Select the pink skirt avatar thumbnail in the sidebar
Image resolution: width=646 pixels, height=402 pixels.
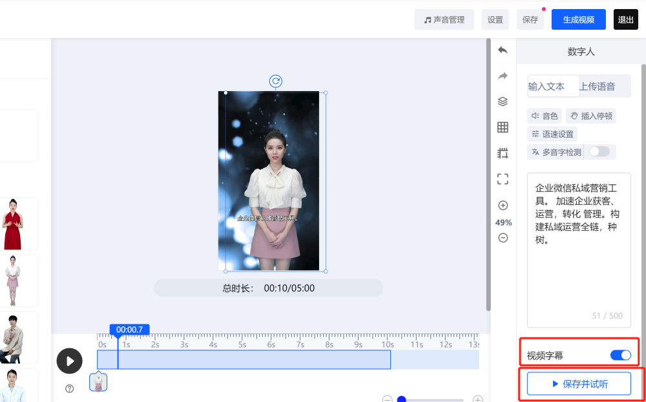pyautogui.click(x=13, y=280)
